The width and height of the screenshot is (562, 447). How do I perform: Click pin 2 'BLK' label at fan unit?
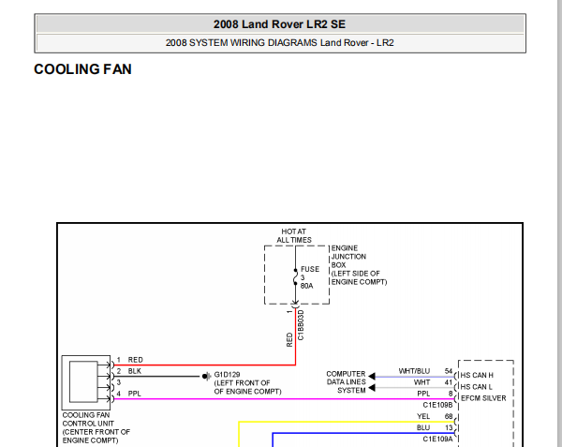coord(135,371)
